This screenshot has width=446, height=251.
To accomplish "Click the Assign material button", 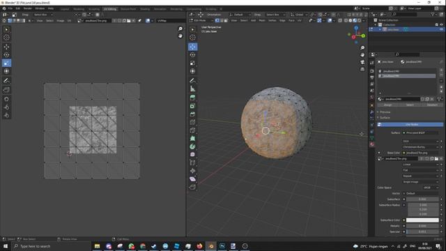I will pos(387,105).
